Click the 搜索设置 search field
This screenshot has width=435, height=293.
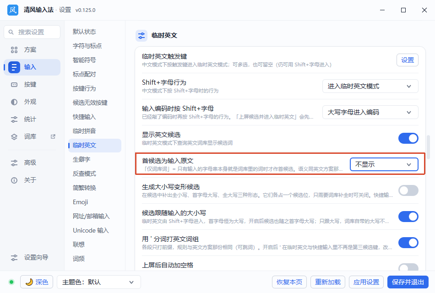[x=32, y=32]
